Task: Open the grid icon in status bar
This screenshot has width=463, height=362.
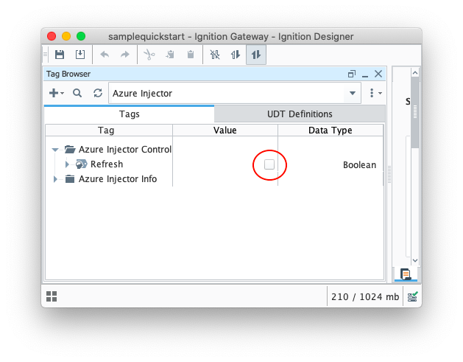Action: 52,296
